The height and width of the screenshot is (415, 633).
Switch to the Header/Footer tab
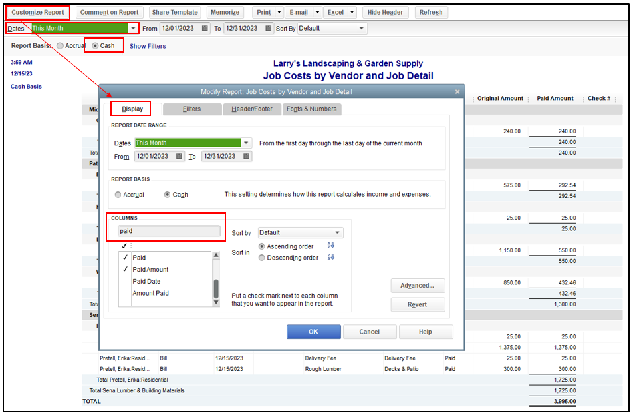(252, 109)
